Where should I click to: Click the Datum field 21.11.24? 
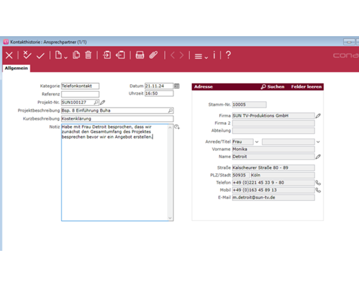click(x=159, y=86)
